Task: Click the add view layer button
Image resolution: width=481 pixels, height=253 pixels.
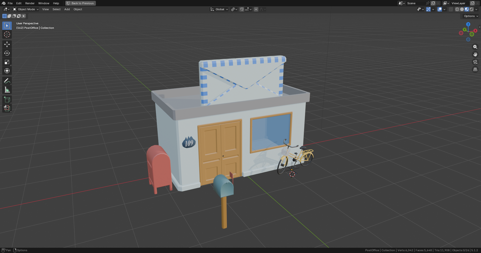Action: (x=472, y=3)
